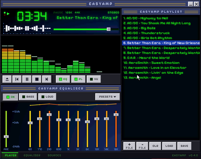The width and height of the screenshot is (201, 159).
Task: Turn the equalizer ON toggle off
Action: click(x=10, y=97)
